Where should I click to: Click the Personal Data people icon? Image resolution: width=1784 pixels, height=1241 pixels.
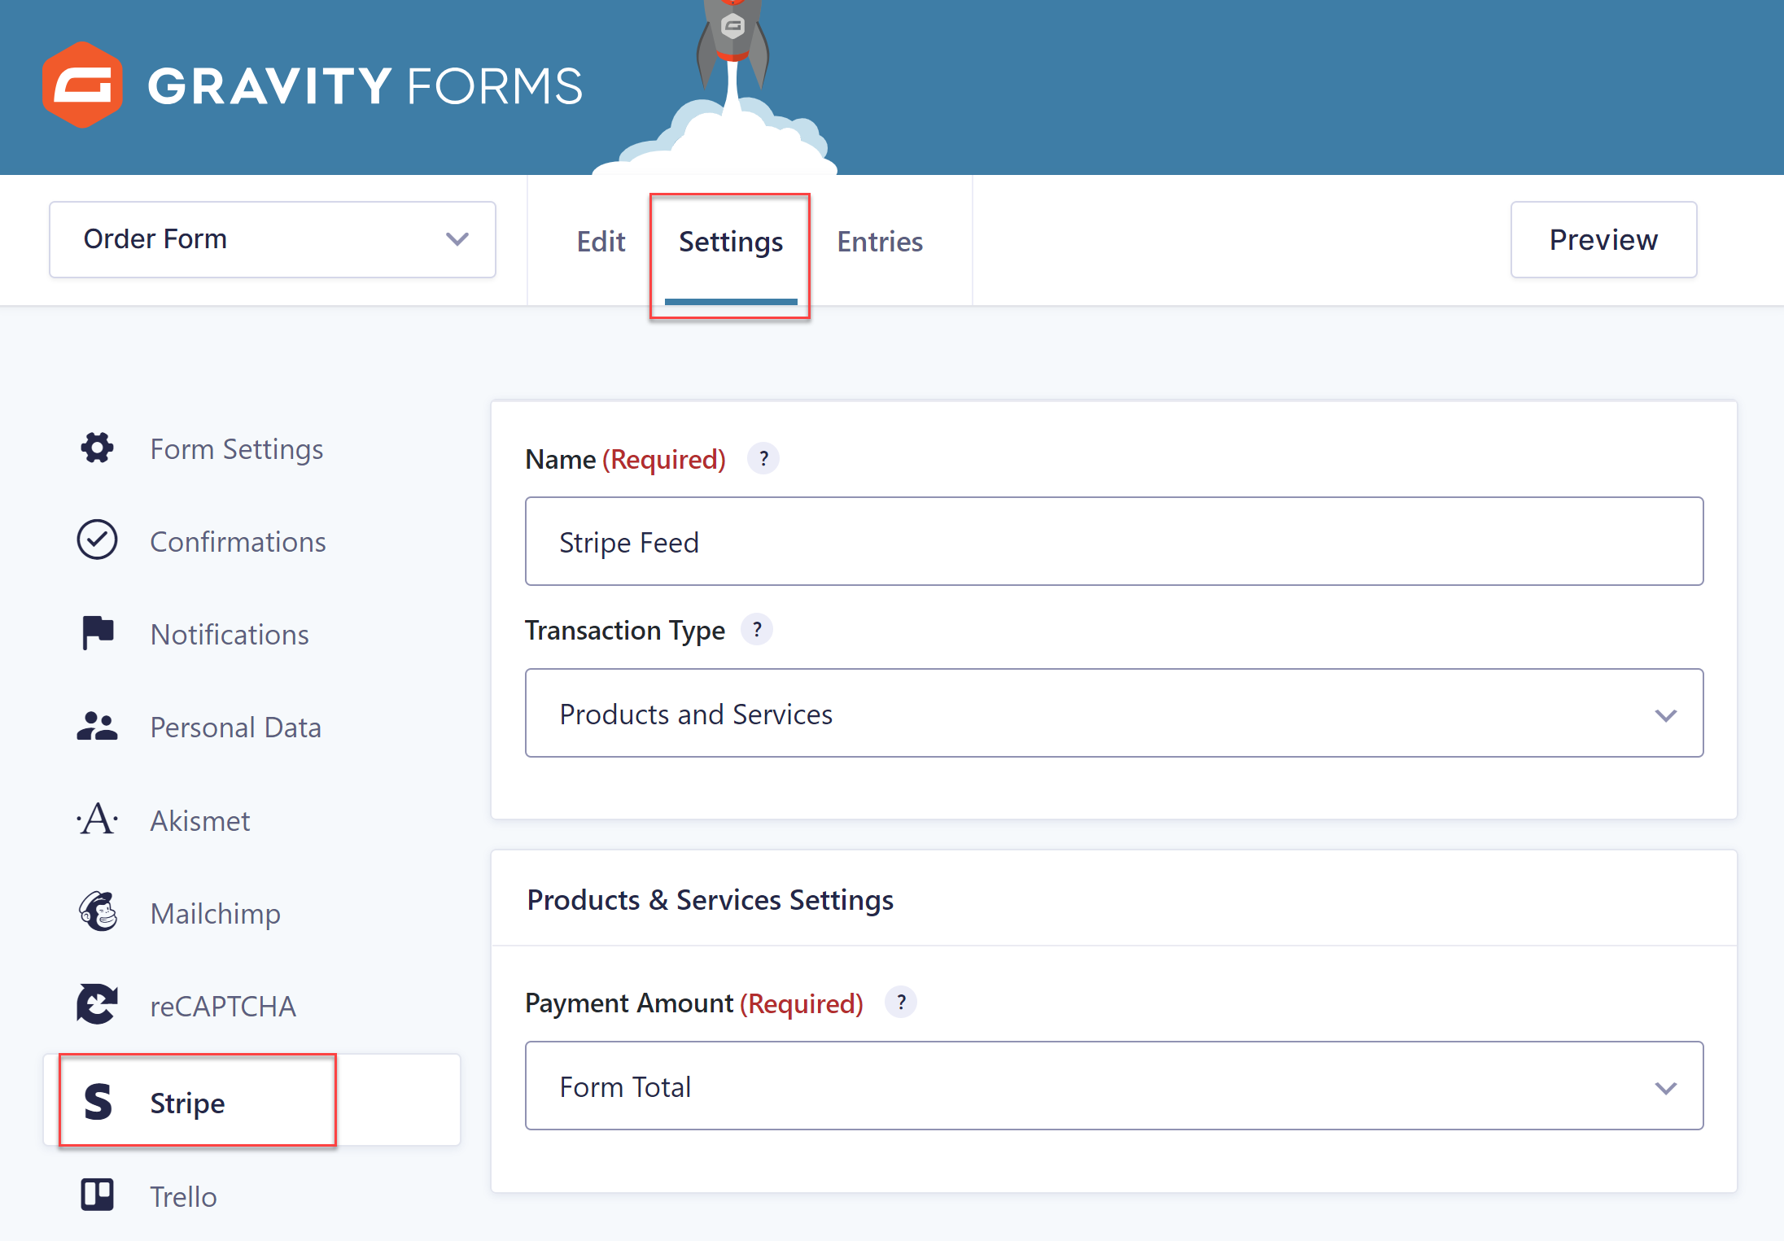coord(98,726)
